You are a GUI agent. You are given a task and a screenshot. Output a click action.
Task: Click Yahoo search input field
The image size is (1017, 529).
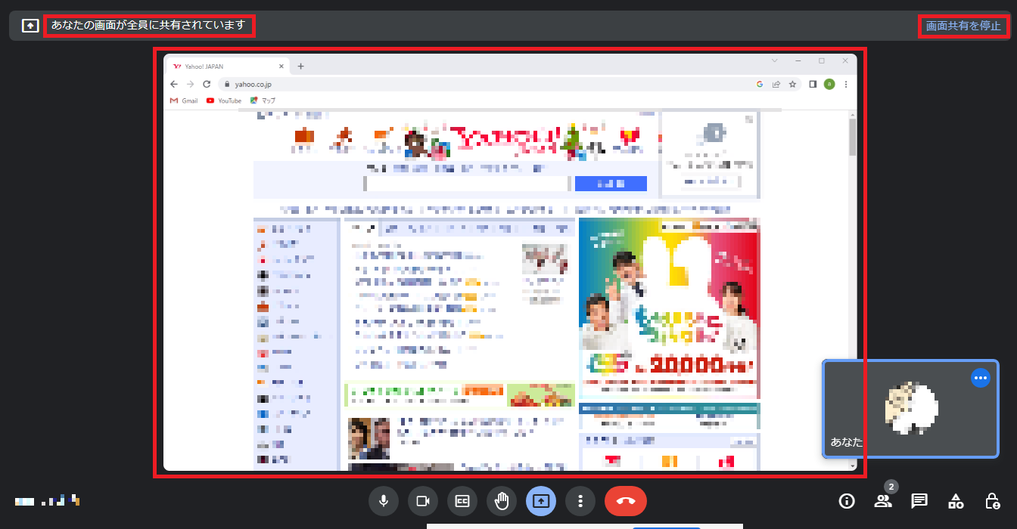tap(467, 184)
